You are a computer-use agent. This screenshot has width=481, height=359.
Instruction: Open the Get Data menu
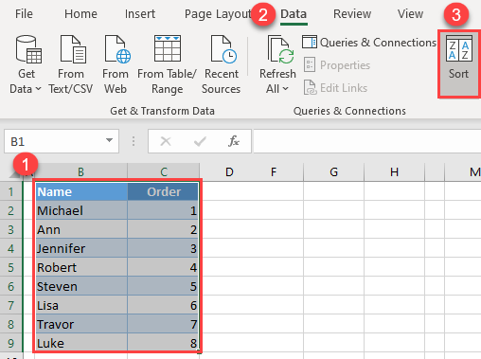click(x=27, y=64)
